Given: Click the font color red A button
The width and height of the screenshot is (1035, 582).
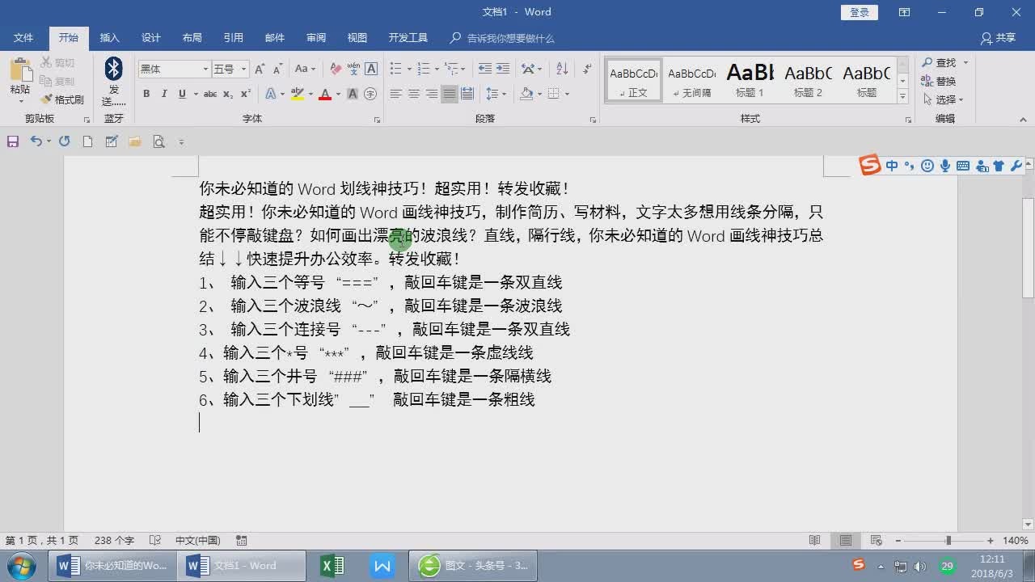Looking at the screenshot, I should [325, 94].
